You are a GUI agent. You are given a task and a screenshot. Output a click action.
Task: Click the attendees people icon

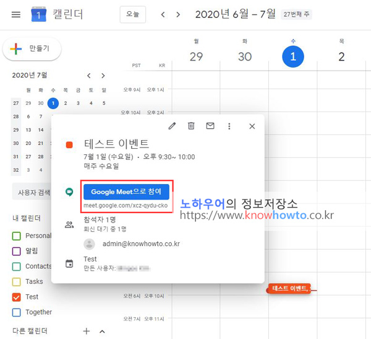click(x=69, y=224)
